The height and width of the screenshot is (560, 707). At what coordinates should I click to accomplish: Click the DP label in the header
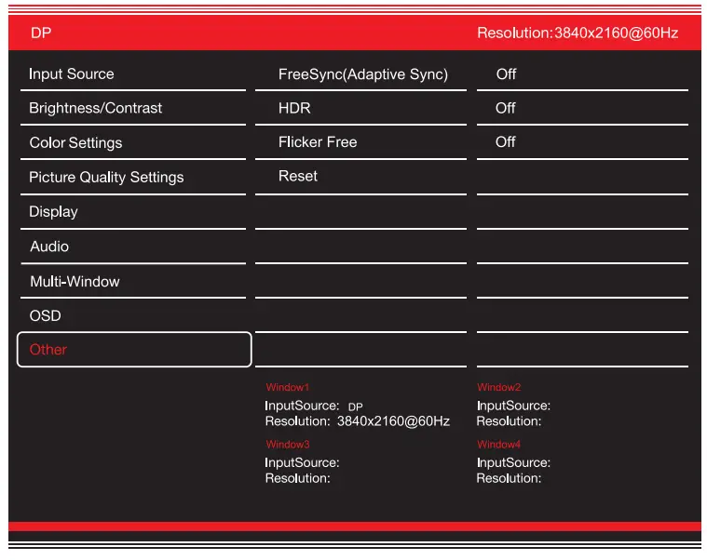[x=41, y=33]
